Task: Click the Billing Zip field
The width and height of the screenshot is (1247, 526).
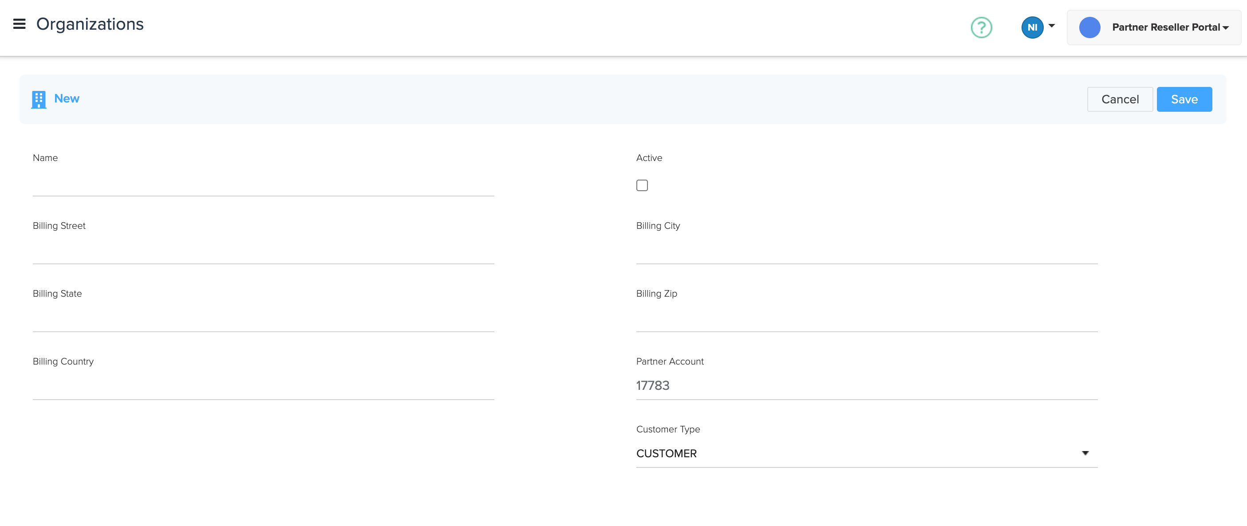Action: [x=866, y=319]
